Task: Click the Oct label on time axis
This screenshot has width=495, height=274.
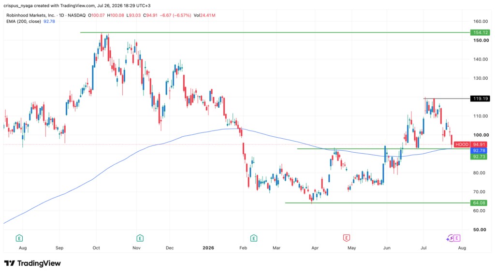Action: tap(96, 248)
